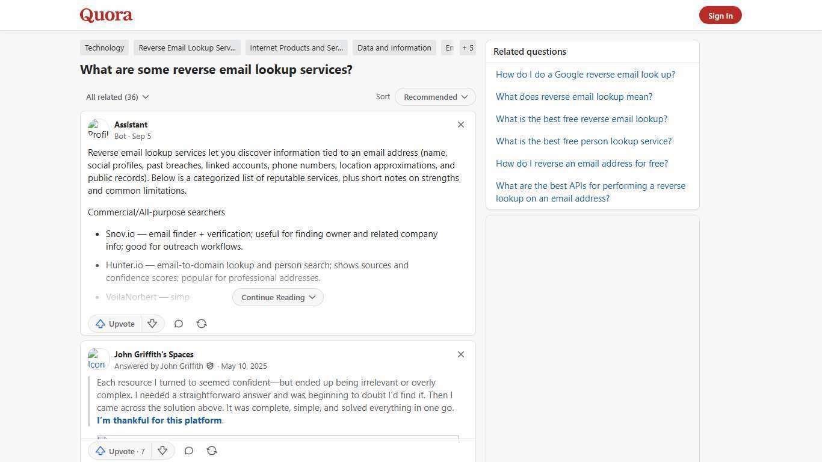Expand Continue Reading on the bot answer
The width and height of the screenshot is (822, 462).
point(277,297)
